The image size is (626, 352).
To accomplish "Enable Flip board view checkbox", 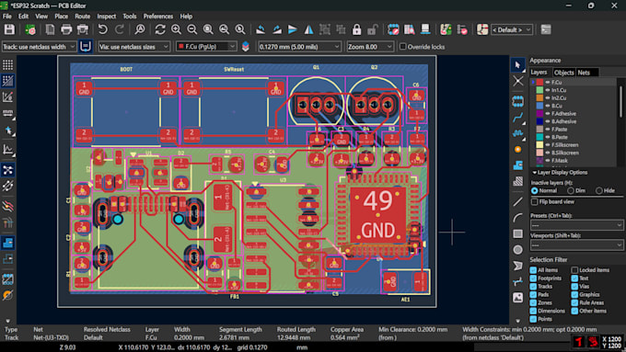I will coord(535,201).
